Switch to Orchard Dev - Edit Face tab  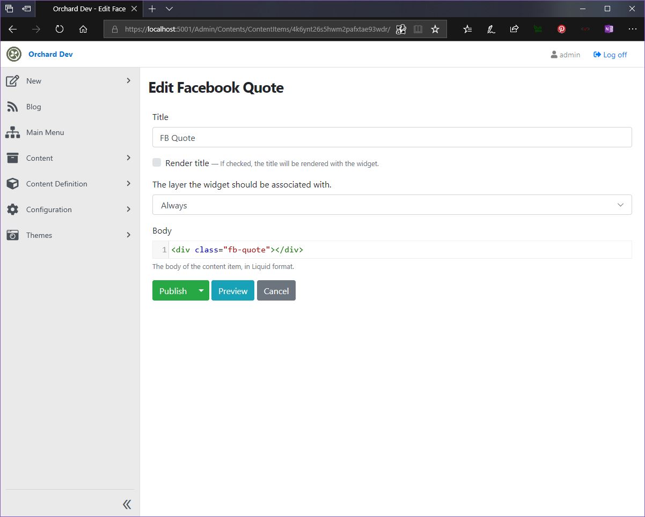point(89,9)
